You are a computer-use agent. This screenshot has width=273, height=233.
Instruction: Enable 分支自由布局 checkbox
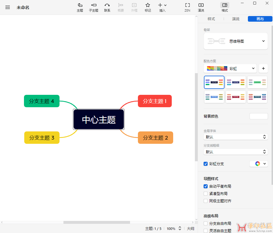pos(205,223)
